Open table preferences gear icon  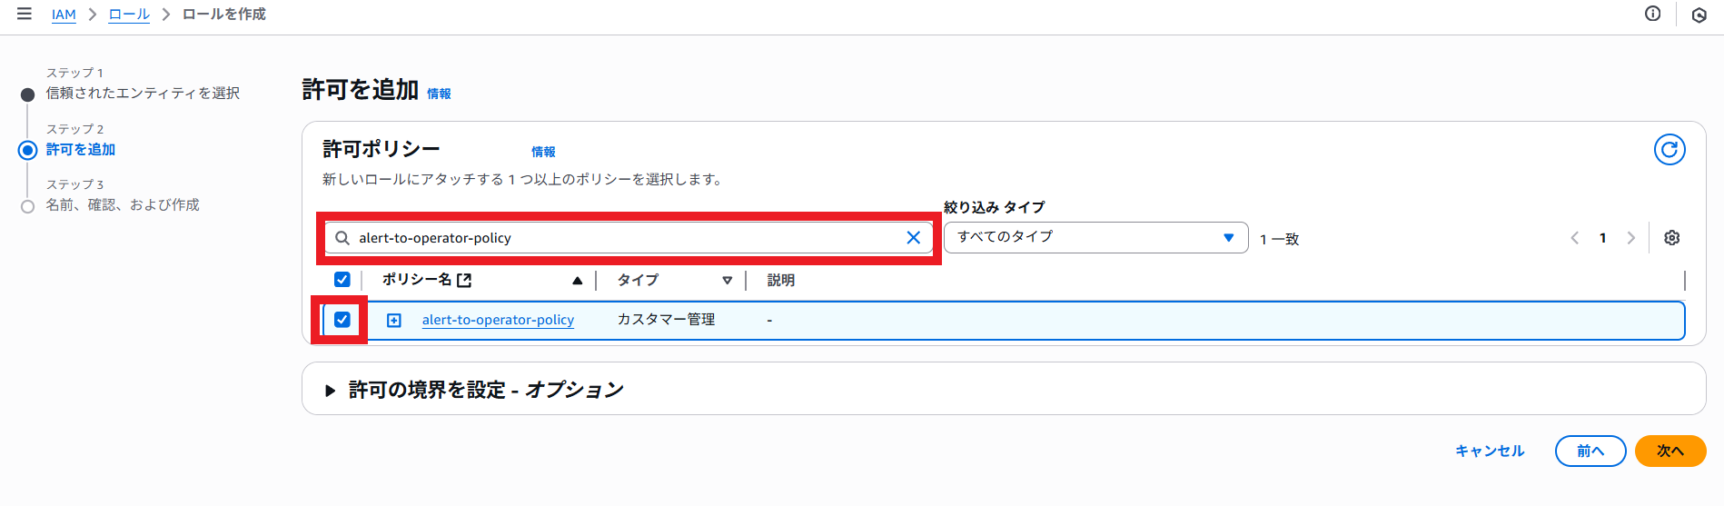(x=1671, y=238)
